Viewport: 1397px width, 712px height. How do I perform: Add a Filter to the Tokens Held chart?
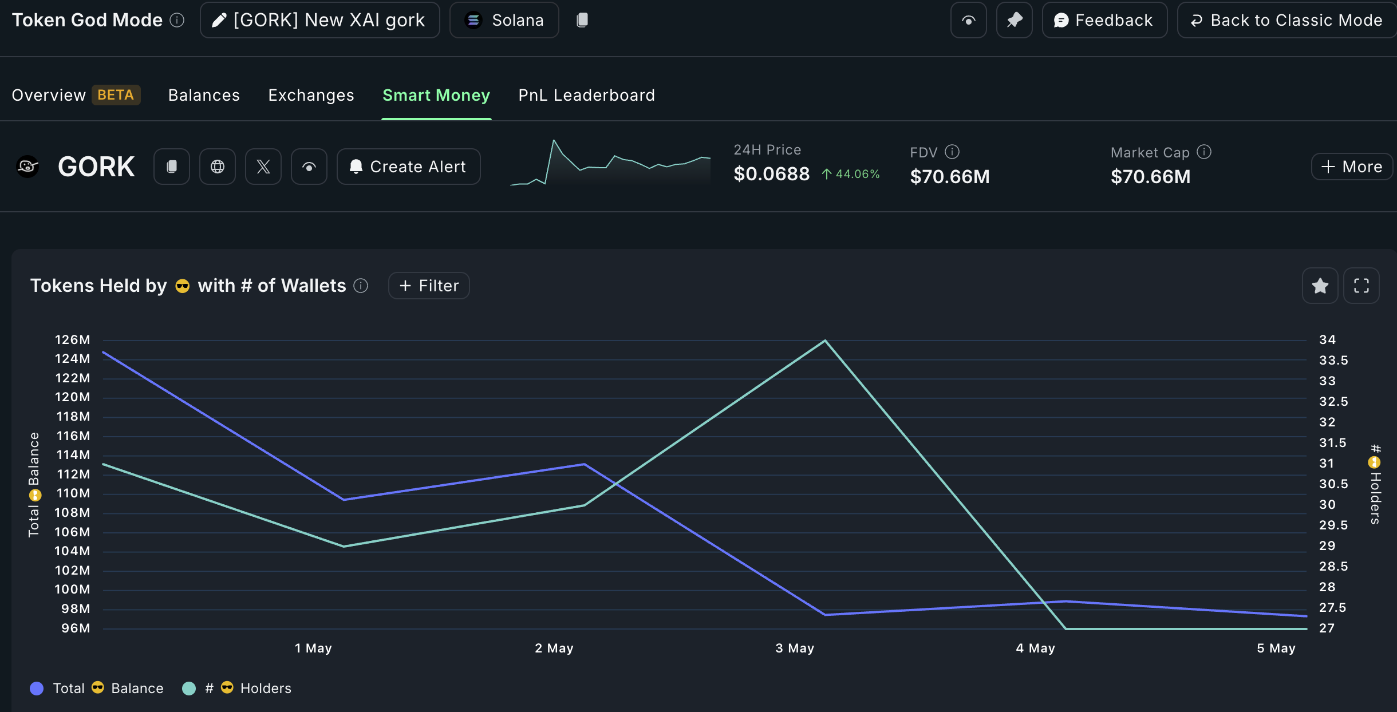coord(428,286)
